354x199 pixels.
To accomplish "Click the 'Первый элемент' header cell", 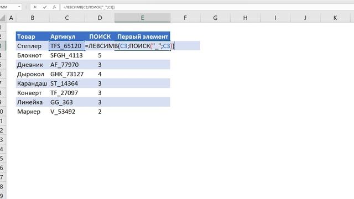I will coord(143,36).
